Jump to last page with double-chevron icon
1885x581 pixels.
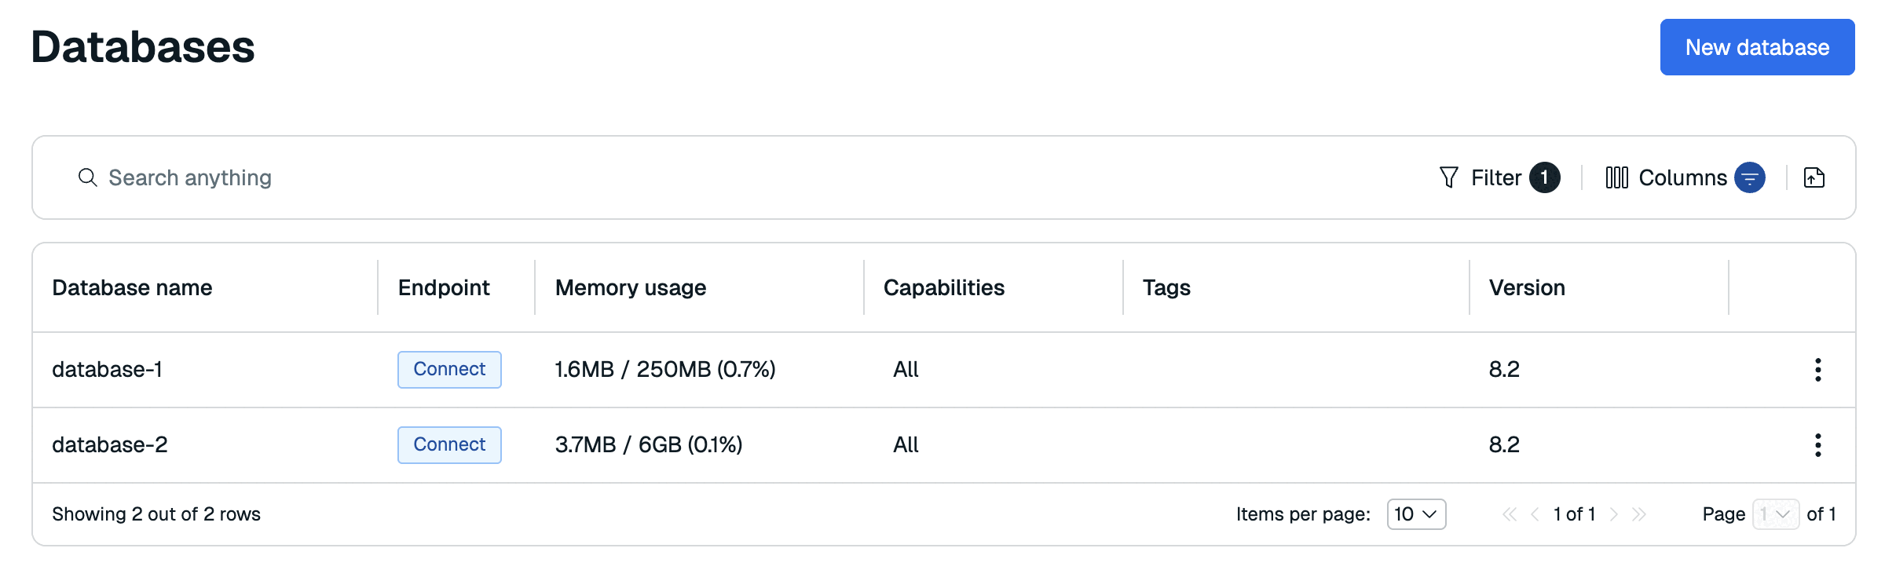click(1640, 513)
